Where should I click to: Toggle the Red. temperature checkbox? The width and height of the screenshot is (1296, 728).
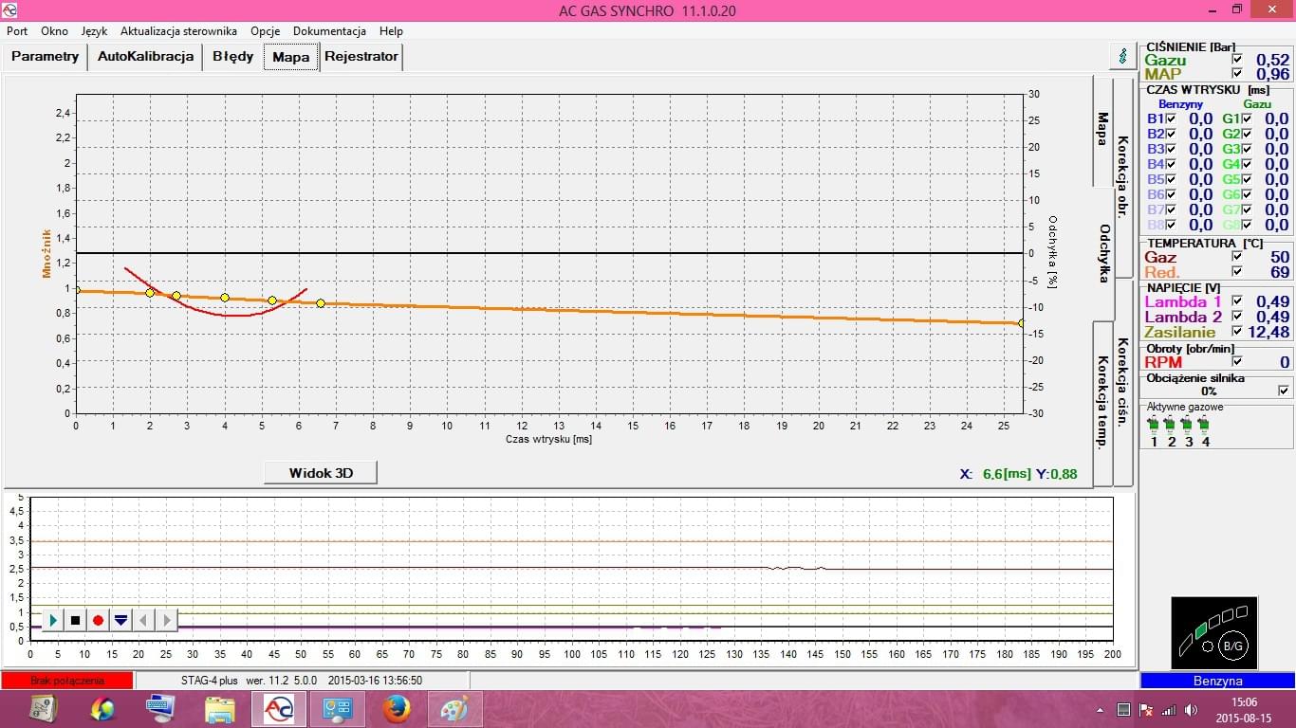1236,272
